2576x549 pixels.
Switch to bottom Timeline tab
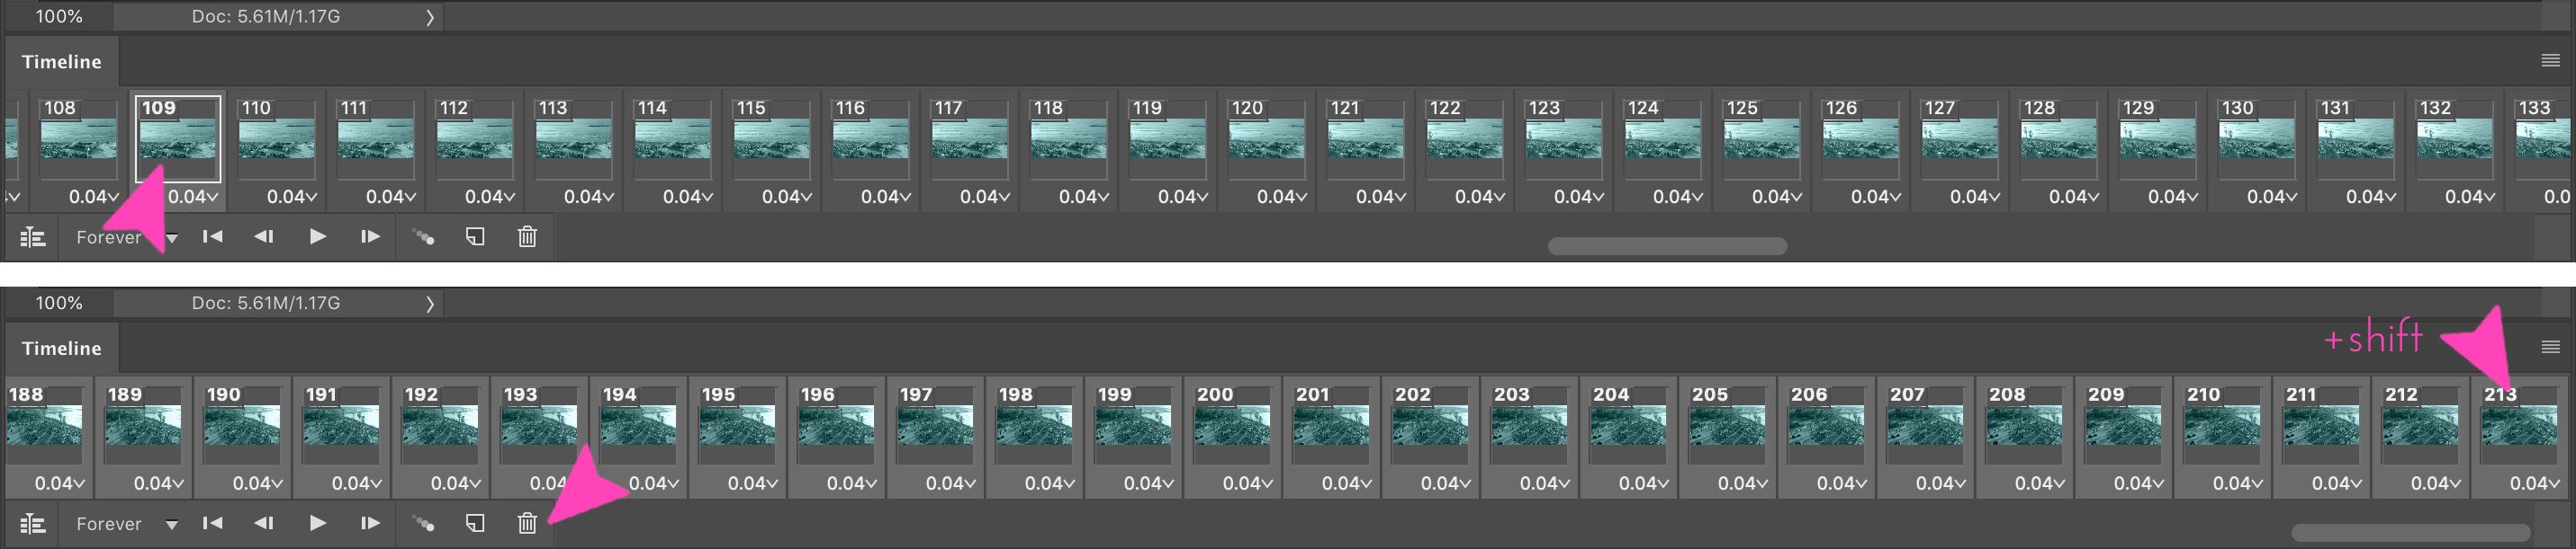click(62, 349)
